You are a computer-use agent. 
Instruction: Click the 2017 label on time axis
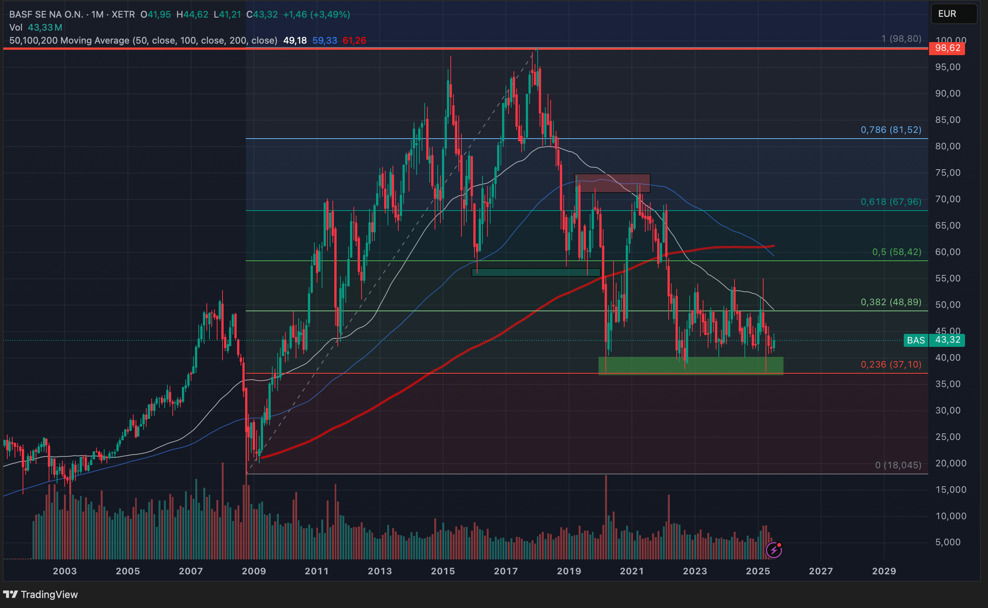pyautogui.click(x=505, y=571)
